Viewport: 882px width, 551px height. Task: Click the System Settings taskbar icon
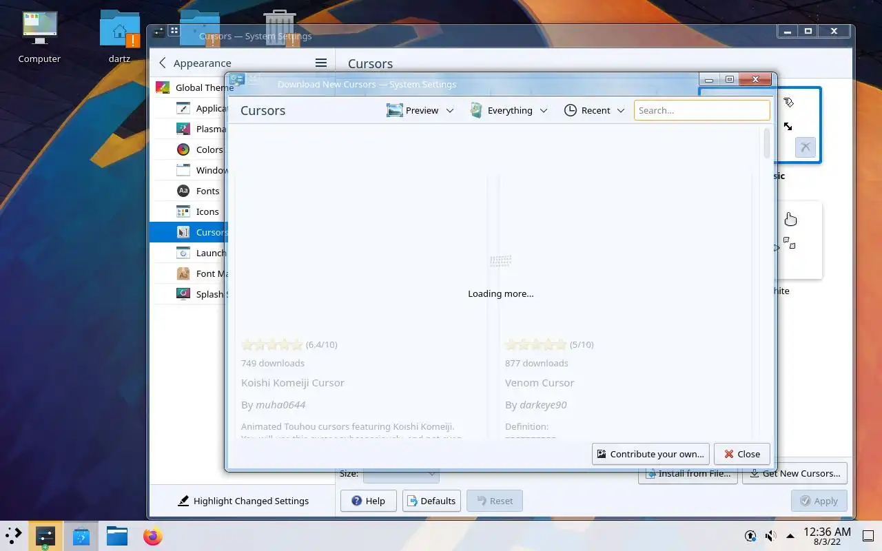tap(45, 535)
